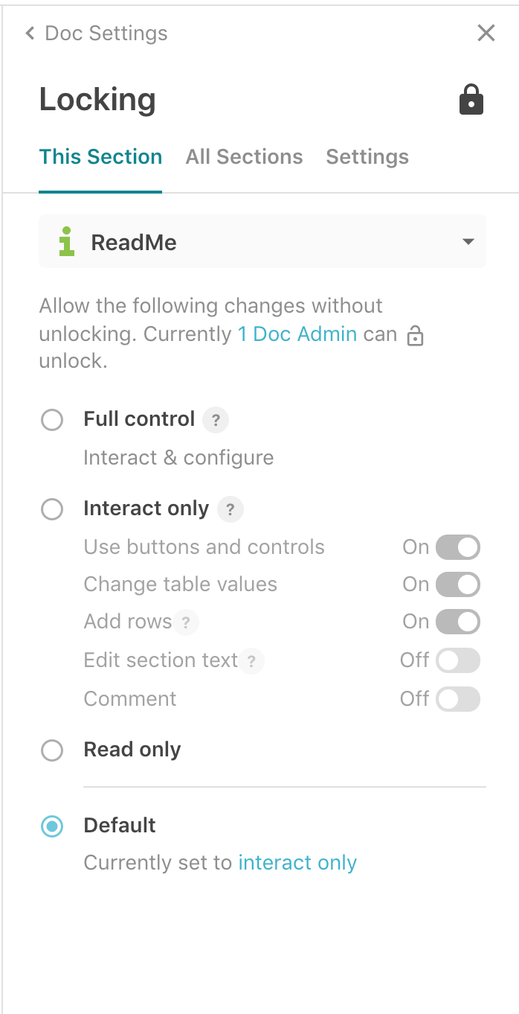The width and height of the screenshot is (519, 1014).
Task: Follow the interact only link under Default
Action: (297, 863)
